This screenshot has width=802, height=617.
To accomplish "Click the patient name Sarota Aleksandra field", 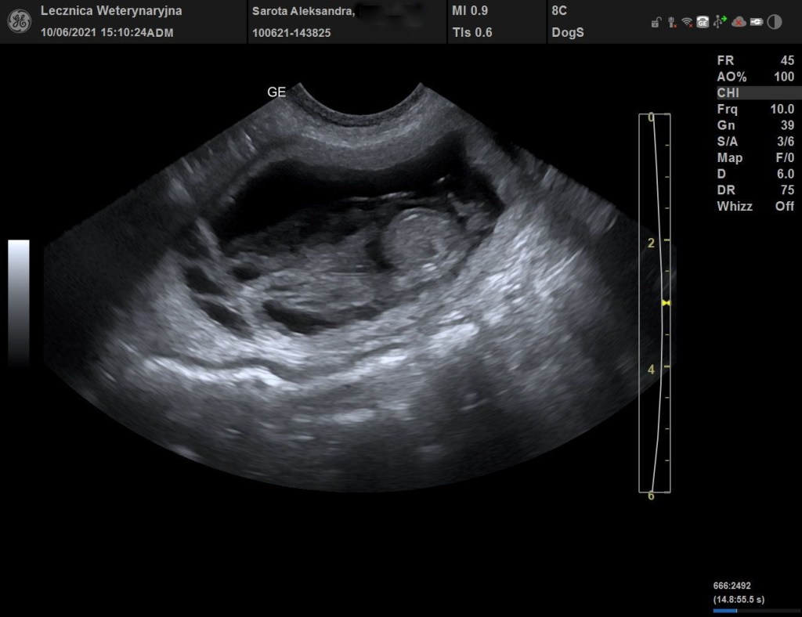I will click(302, 11).
